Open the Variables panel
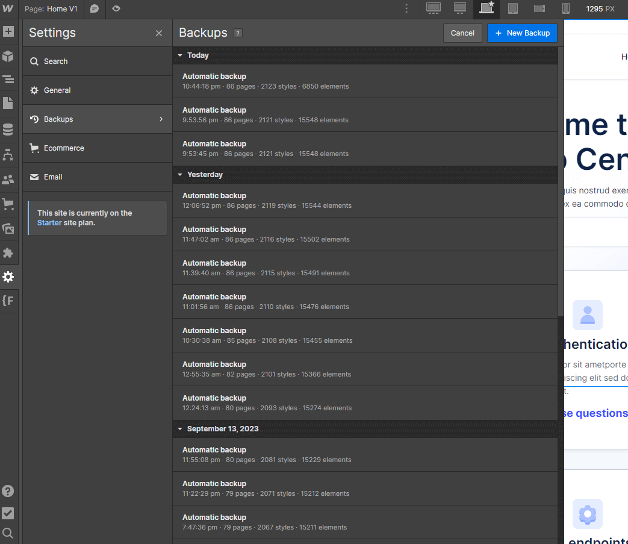The image size is (628, 544). 8,300
